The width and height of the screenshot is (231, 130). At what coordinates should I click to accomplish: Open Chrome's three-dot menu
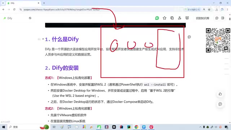pos(228,9)
